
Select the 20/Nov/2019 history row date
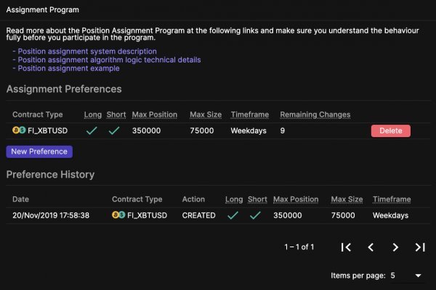click(x=51, y=215)
